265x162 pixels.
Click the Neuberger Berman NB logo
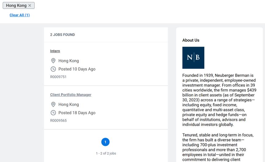click(x=193, y=58)
